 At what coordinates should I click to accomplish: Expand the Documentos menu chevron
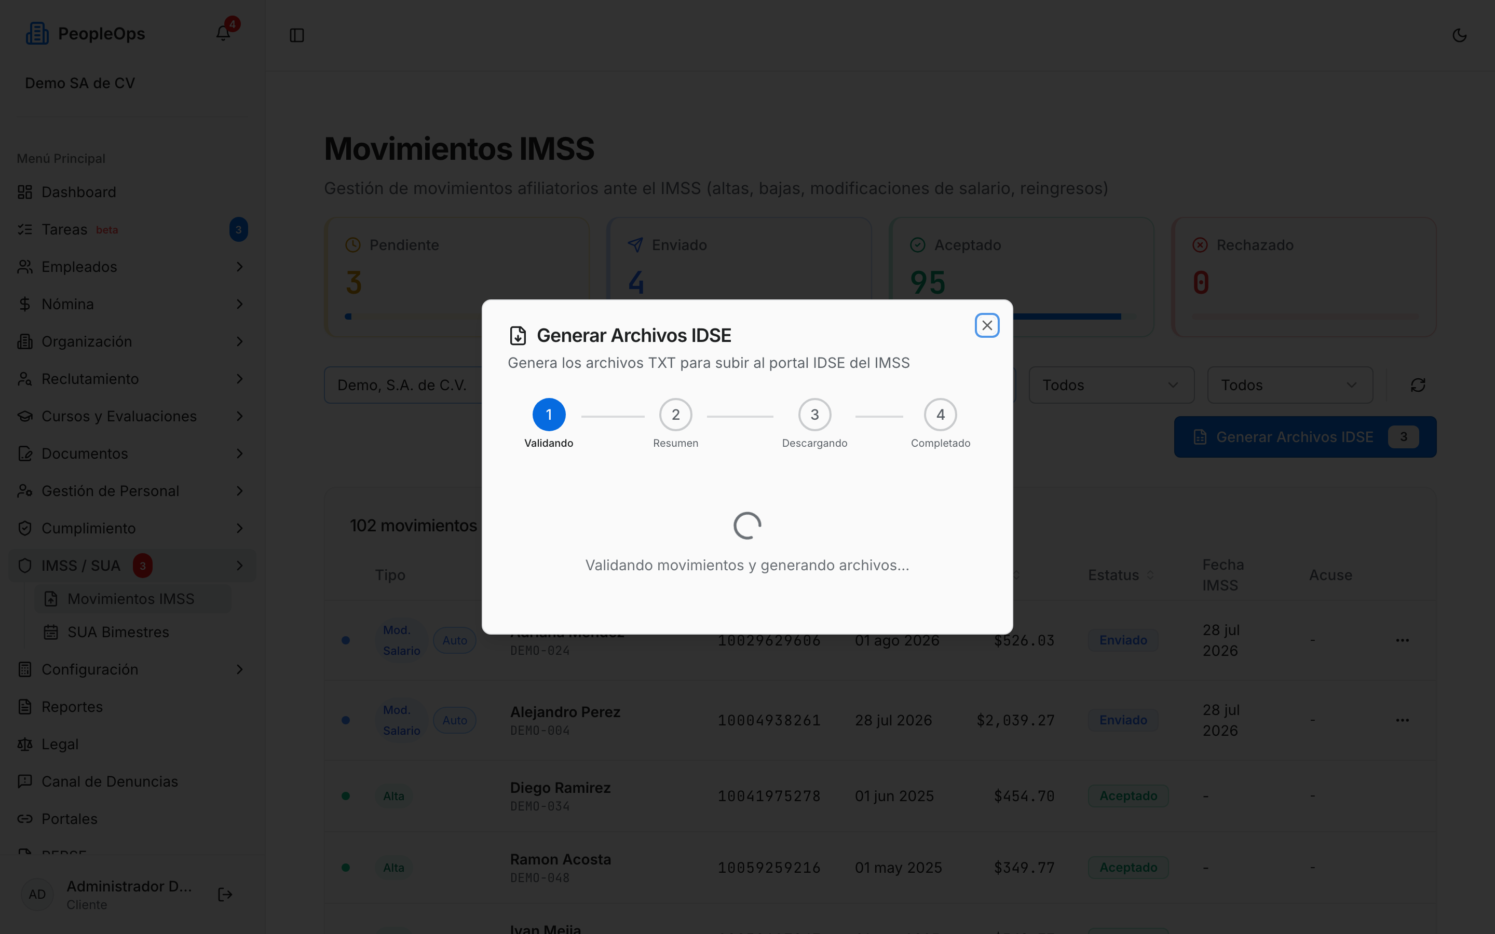240,454
